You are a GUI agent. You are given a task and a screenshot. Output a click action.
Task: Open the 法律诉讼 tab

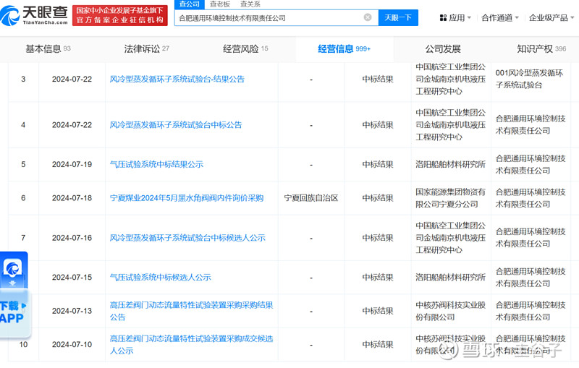coord(147,48)
